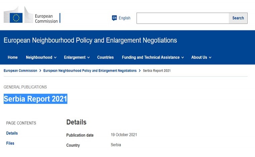255x157 pixels.
Task: Click inside the search input field
Action: click(183, 18)
